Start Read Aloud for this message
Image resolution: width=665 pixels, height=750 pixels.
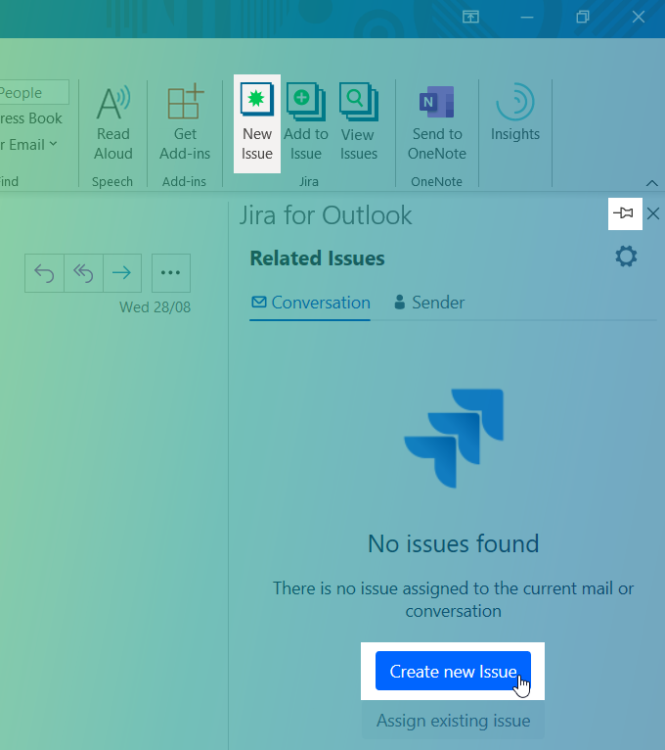[x=113, y=122]
